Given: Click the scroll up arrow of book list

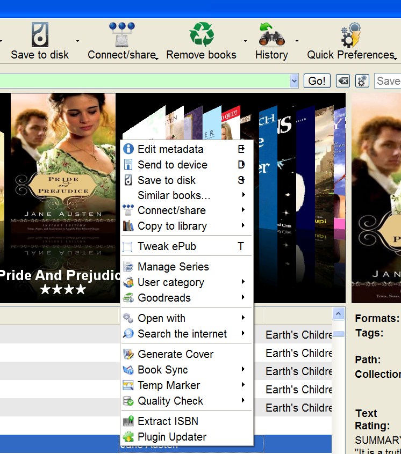Looking at the screenshot, I should point(338,314).
